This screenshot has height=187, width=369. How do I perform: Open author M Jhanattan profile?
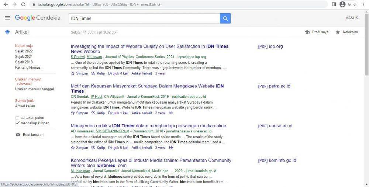pos(80,171)
